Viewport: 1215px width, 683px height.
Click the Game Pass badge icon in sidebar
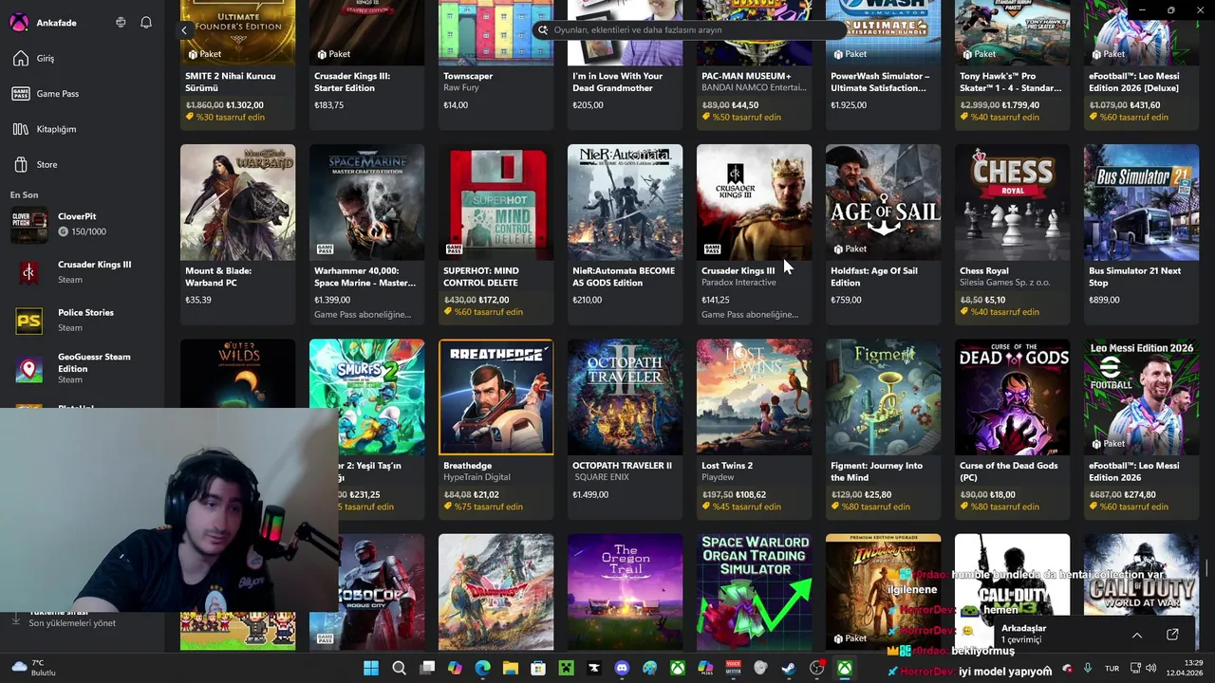tap(21, 94)
